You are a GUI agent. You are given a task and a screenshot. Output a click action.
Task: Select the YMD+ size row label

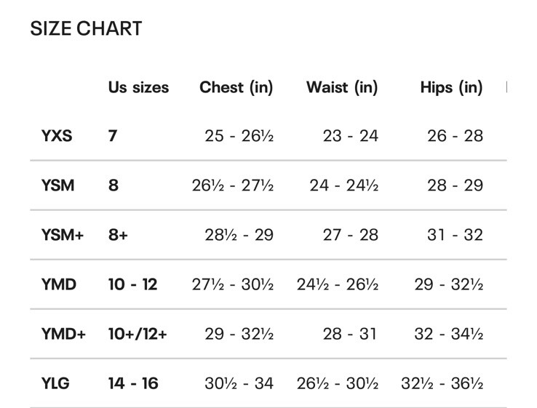pos(63,334)
